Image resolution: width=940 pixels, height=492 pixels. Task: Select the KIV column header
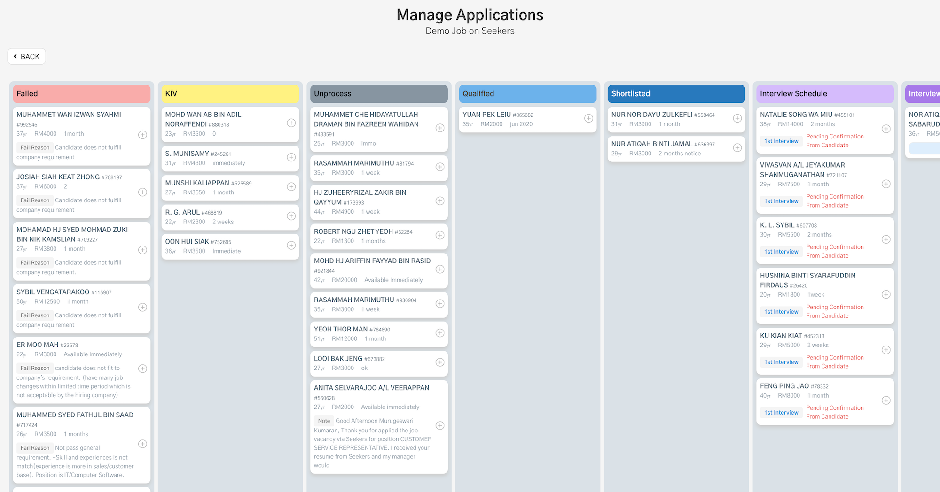230,94
